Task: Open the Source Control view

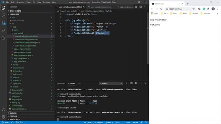Action: (3, 23)
